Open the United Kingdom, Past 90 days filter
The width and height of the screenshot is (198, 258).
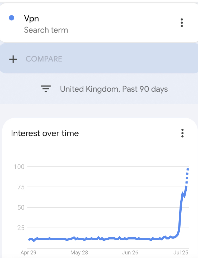coord(114,89)
